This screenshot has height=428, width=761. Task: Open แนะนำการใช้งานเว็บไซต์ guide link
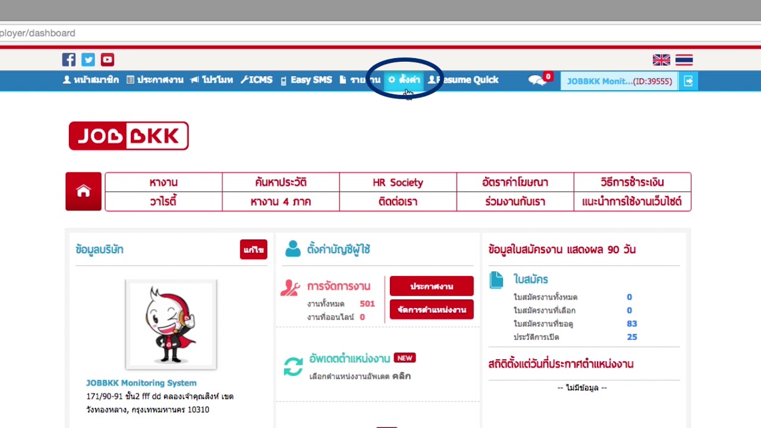632,202
